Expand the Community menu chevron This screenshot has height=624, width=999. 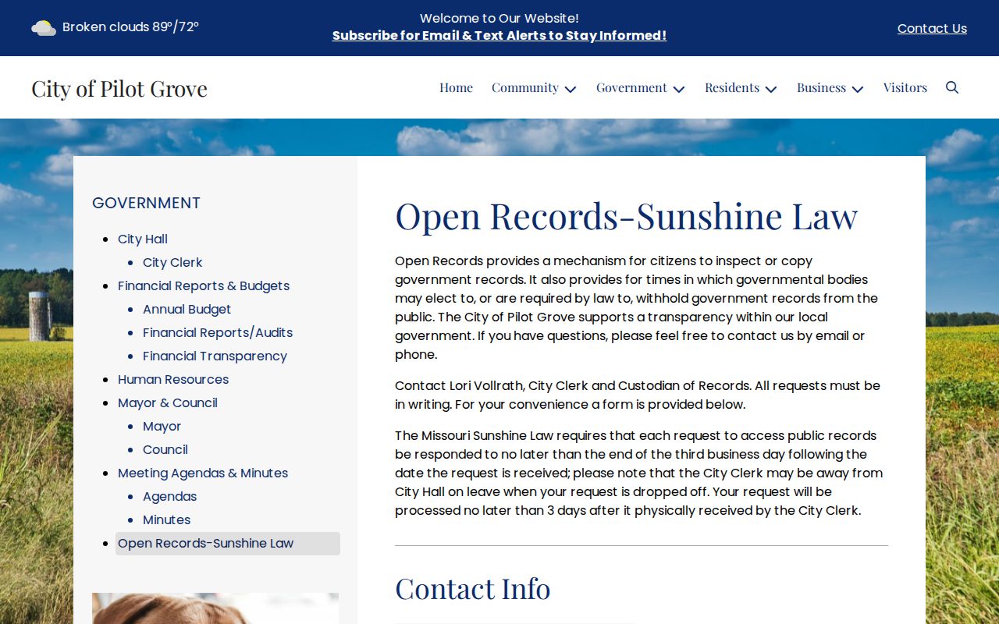571,89
